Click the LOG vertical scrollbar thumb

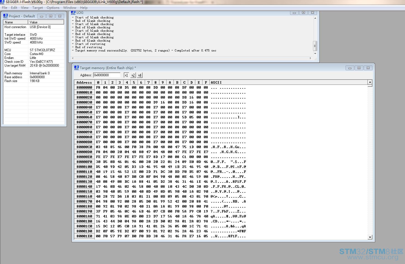click(x=315, y=46)
